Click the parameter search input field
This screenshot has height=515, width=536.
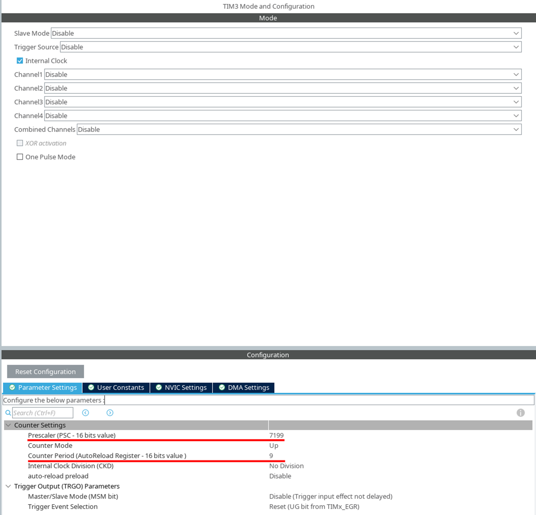tap(43, 413)
